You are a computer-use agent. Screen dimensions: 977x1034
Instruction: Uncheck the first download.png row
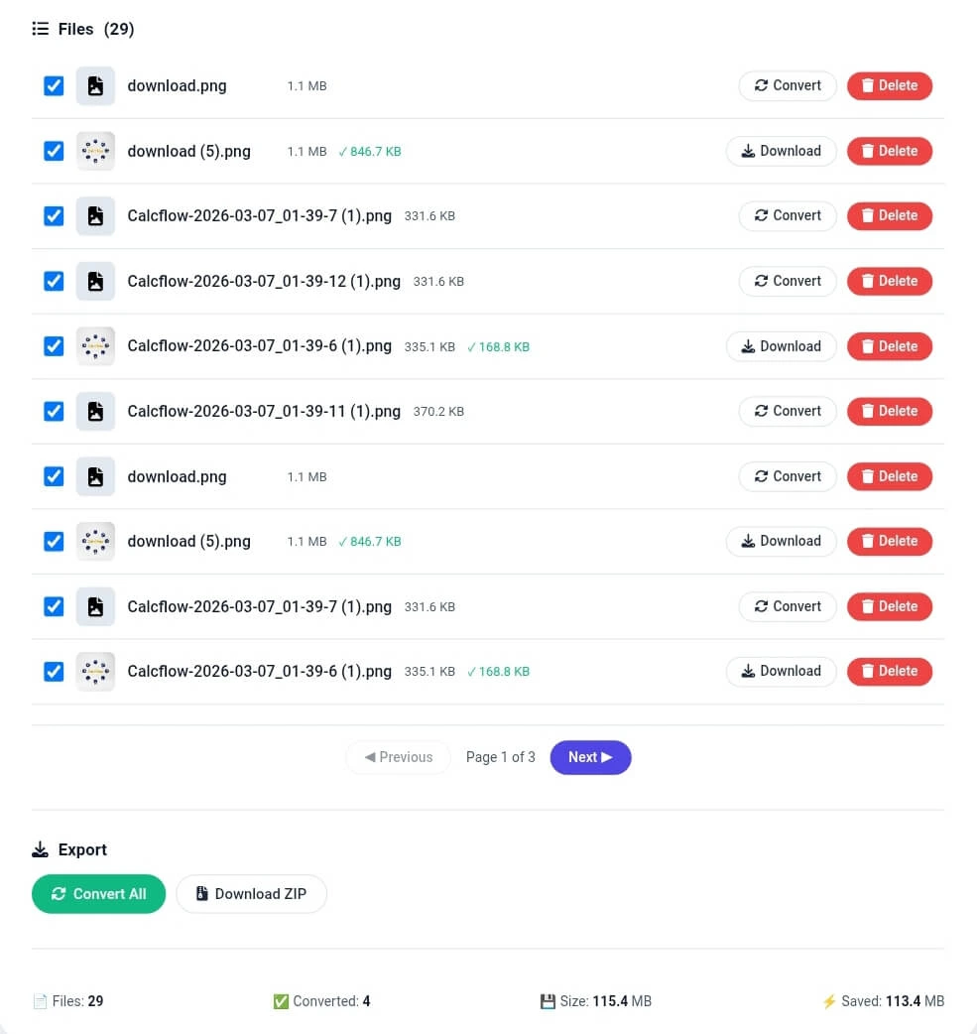(x=53, y=85)
